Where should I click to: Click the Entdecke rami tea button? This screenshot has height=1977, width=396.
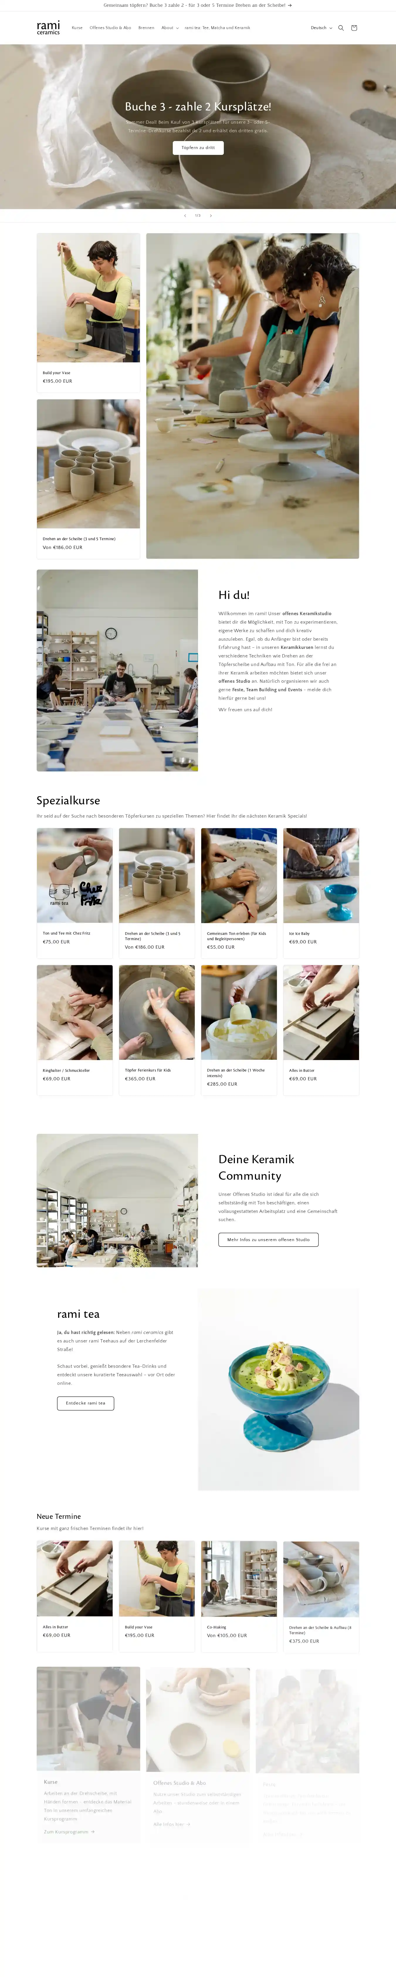tap(86, 1403)
